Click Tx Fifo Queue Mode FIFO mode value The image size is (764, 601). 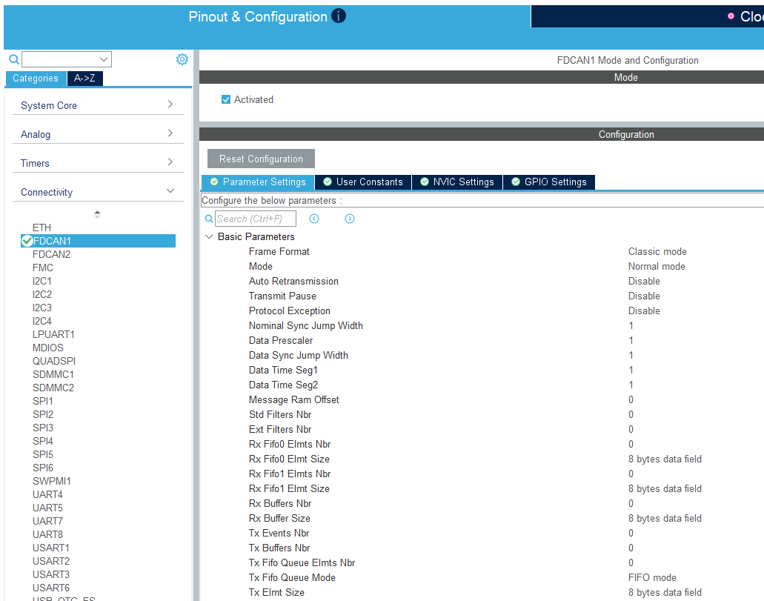click(x=652, y=577)
